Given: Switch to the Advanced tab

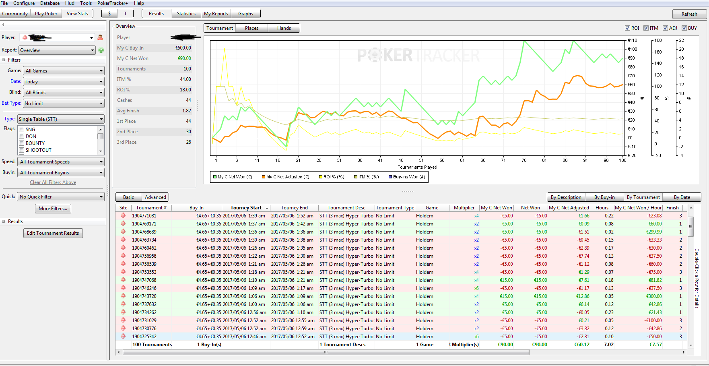Looking at the screenshot, I should 155,197.
